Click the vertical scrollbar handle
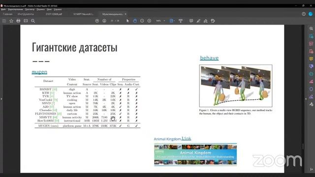 [x=303, y=146]
